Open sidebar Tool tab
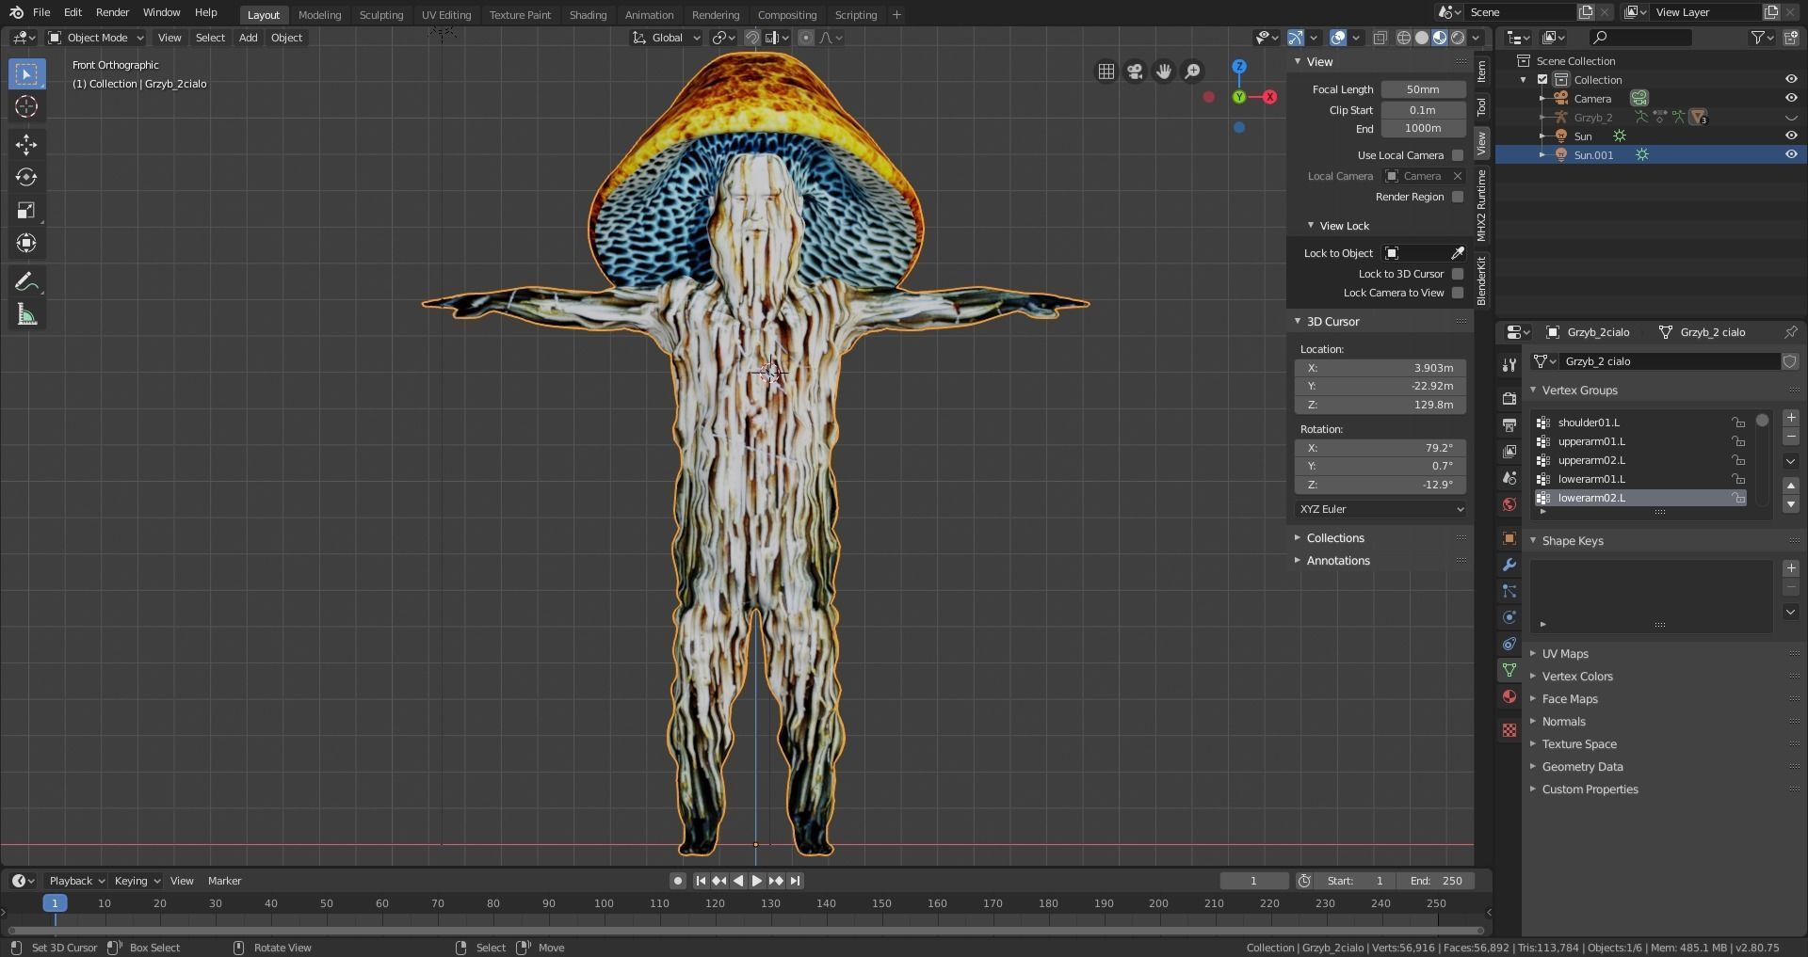 click(1481, 106)
